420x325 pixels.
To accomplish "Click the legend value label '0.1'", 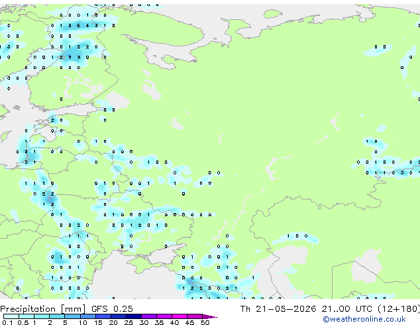I will (7, 322).
